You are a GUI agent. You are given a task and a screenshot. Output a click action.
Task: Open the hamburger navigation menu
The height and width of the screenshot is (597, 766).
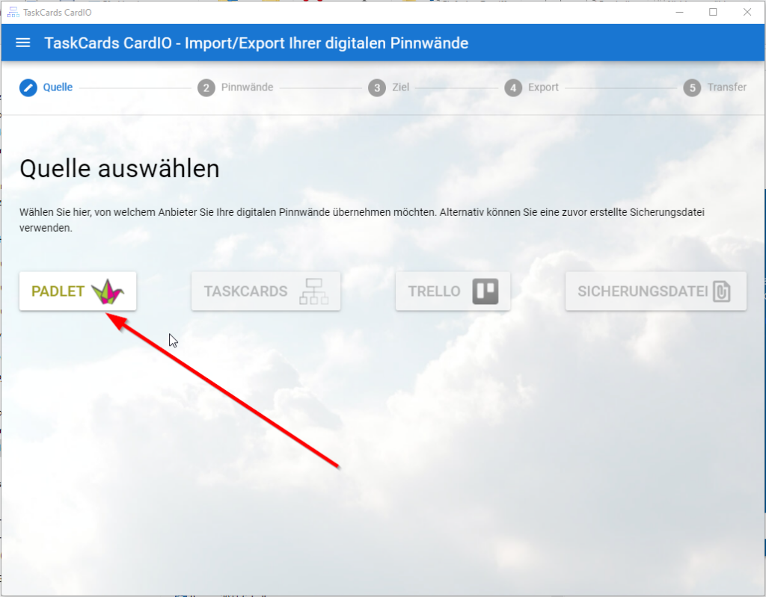[23, 43]
